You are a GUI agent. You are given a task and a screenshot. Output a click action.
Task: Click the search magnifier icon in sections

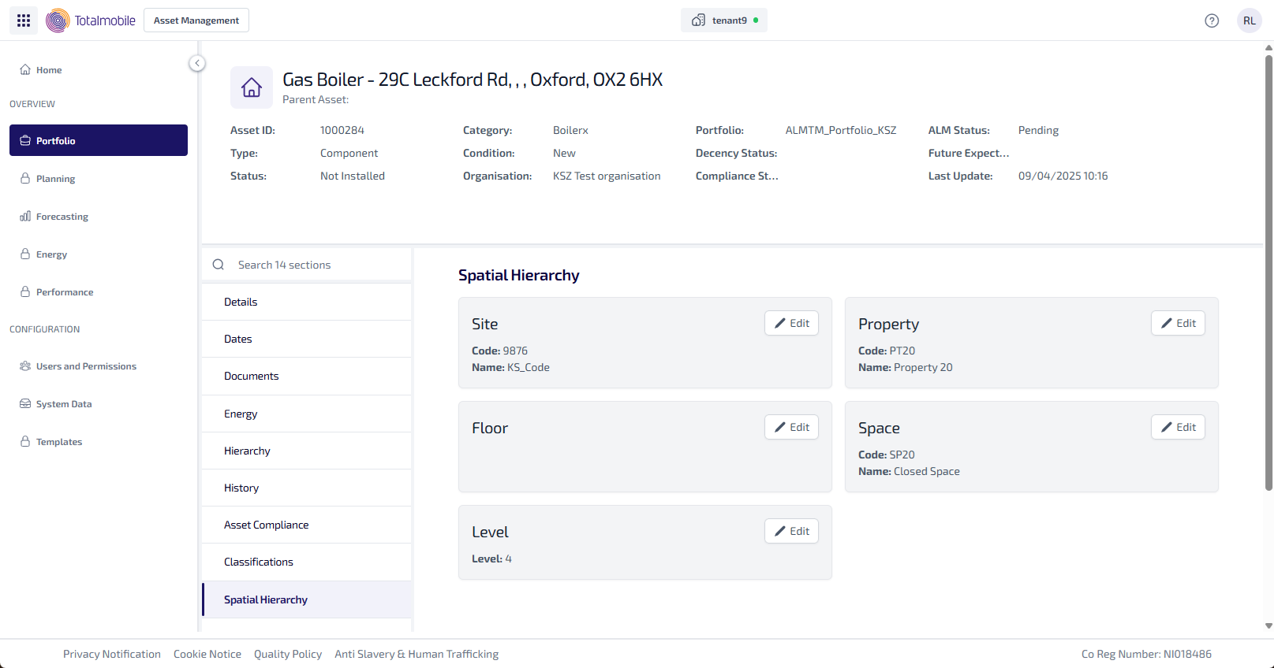(219, 265)
